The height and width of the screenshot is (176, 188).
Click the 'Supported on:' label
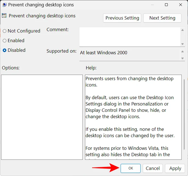point(61,51)
